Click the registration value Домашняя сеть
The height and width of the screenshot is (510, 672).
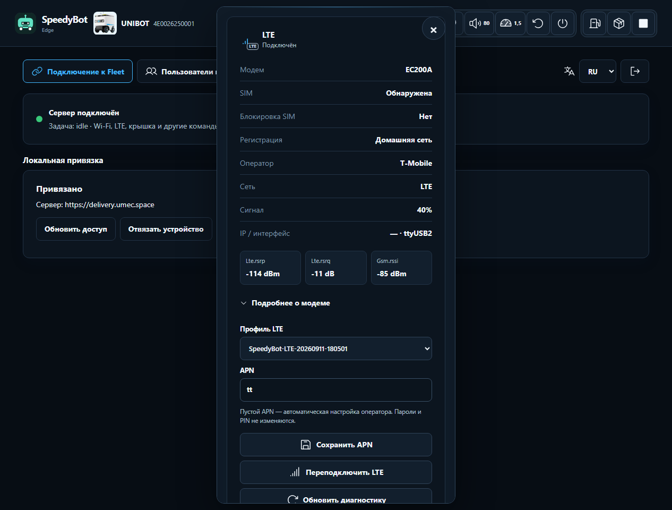point(403,140)
